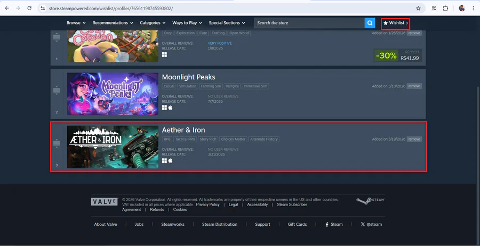Bookmark this page with the star icon

(418, 8)
